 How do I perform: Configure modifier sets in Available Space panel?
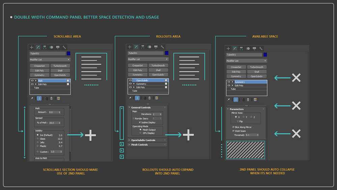click(255, 100)
